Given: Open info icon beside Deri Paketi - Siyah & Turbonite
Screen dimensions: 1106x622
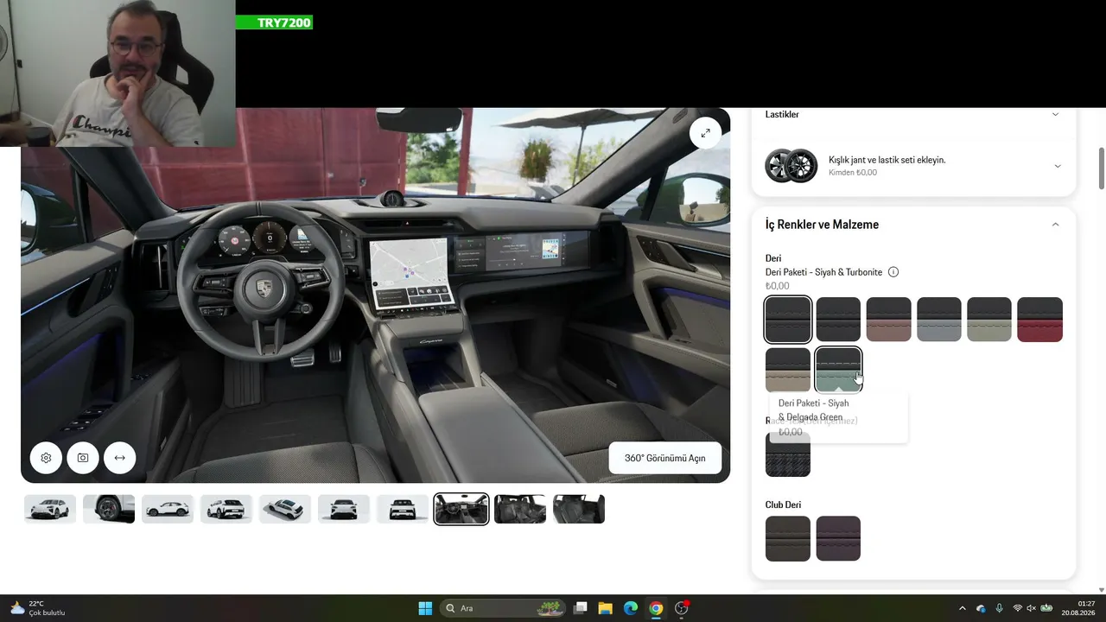Looking at the screenshot, I should coord(893,272).
